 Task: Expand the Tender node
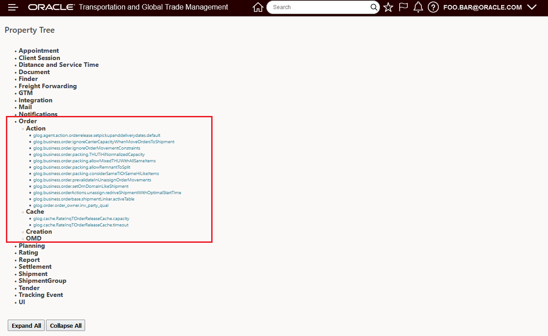pyautogui.click(x=29, y=288)
